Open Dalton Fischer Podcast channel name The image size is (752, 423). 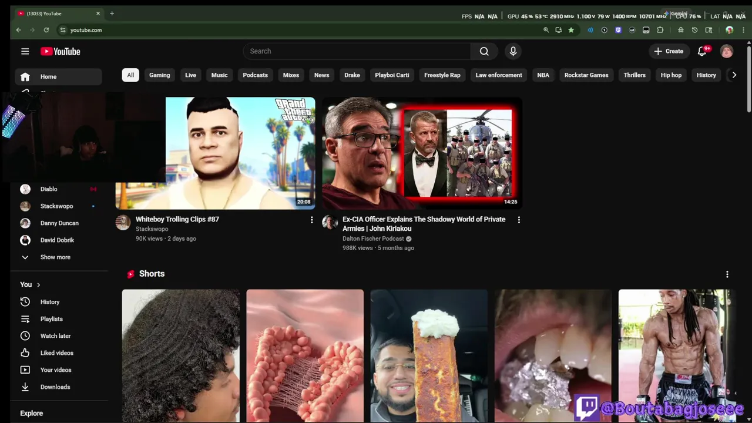point(373,239)
